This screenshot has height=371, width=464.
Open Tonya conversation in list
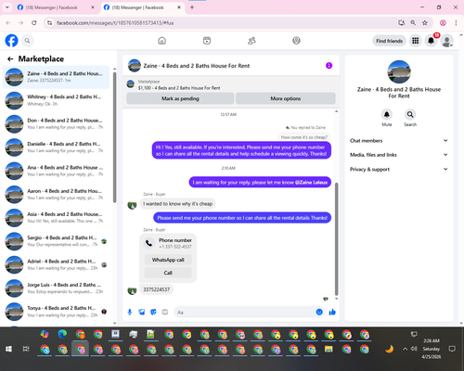[57, 312]
